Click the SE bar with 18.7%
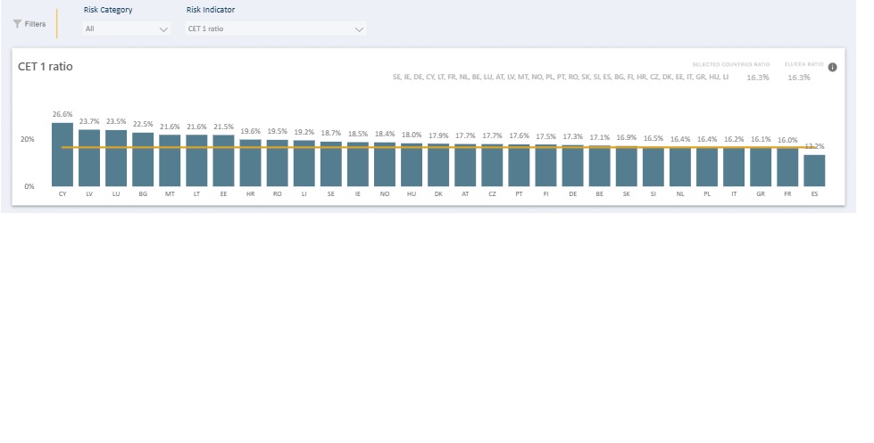 pos(331,164)
